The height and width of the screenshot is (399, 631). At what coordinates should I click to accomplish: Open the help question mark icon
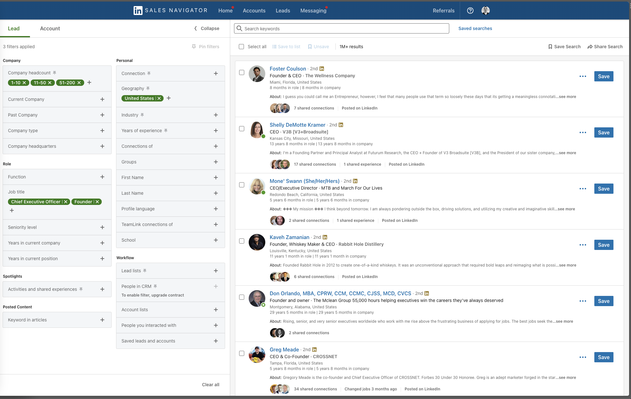pos(470,11)
